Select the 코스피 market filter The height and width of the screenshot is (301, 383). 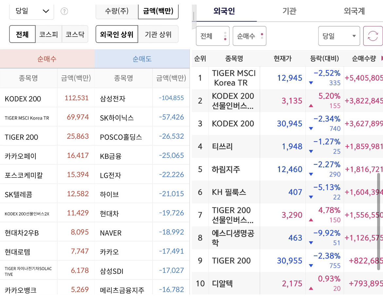click(48, 34)
